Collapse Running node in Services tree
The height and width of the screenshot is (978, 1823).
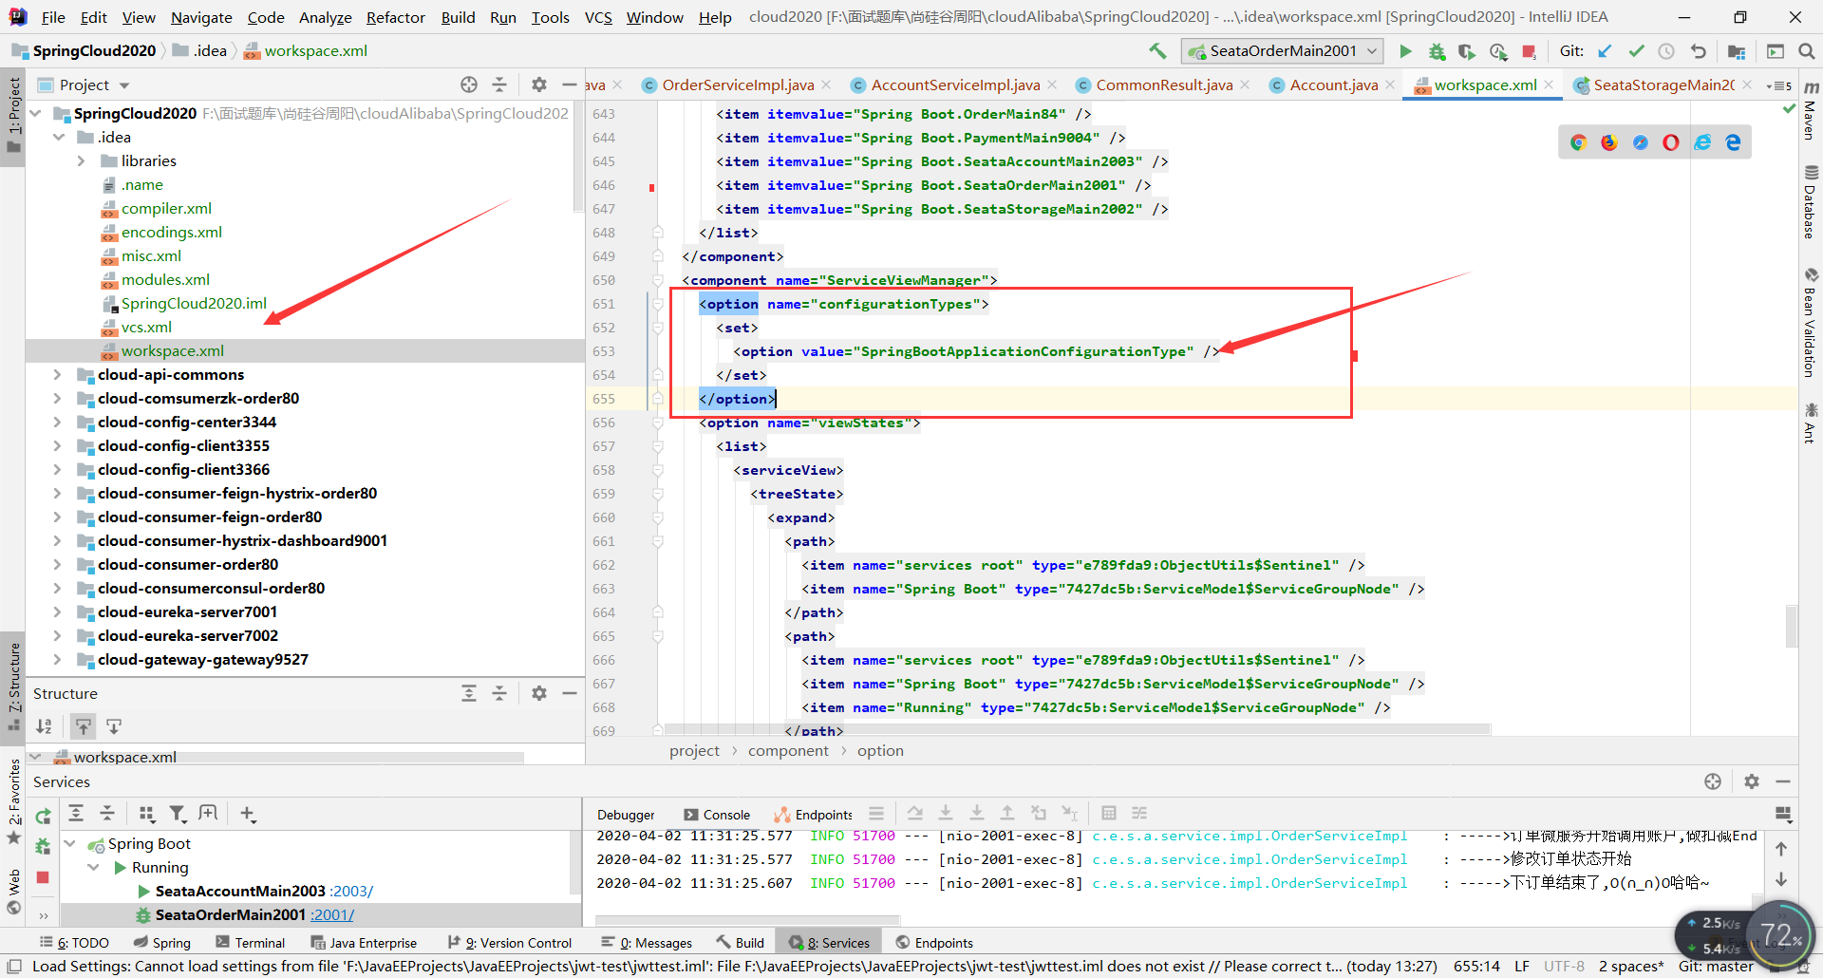(x=93, y=867)
